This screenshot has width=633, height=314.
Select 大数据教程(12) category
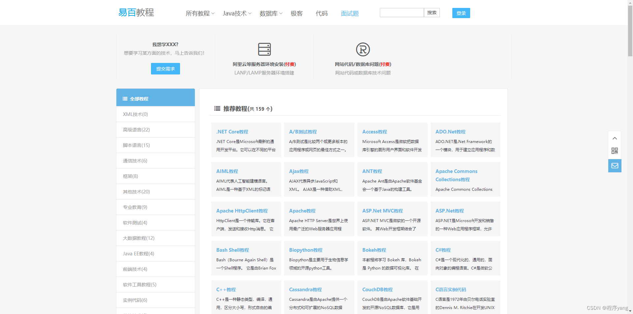point(156,238)
